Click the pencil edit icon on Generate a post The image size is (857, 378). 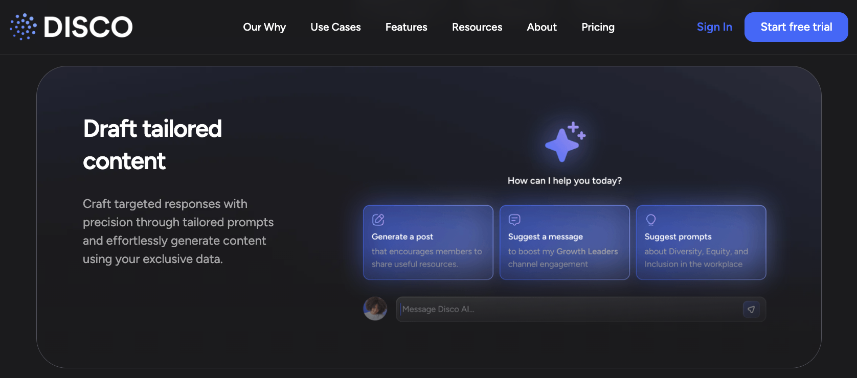tap(378, 220)
